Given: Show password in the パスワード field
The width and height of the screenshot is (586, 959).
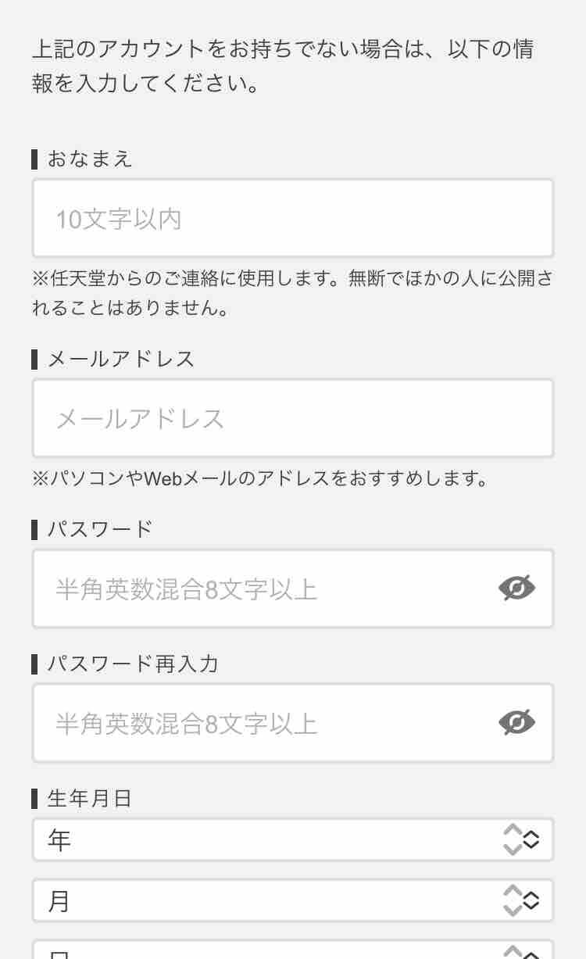Looking at the screenshot, I should pyautogui.click(x=516, y=589).
